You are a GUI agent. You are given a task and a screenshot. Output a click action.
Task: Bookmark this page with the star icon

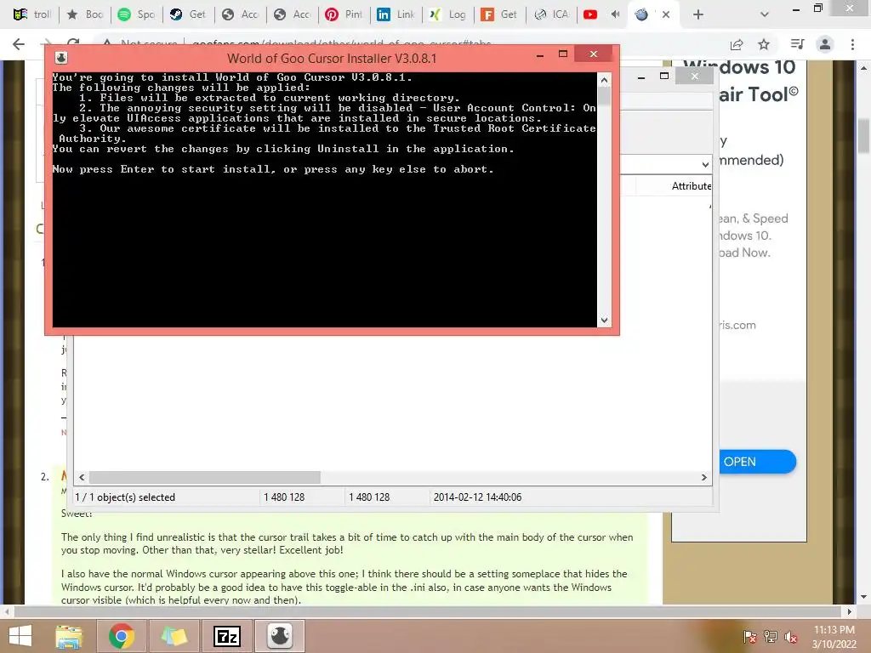pyautogui.click(x=764, y=44)
